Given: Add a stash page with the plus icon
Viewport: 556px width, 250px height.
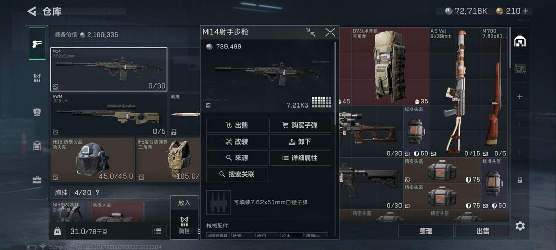Looking at the screenshot, I should click(520, 96).
